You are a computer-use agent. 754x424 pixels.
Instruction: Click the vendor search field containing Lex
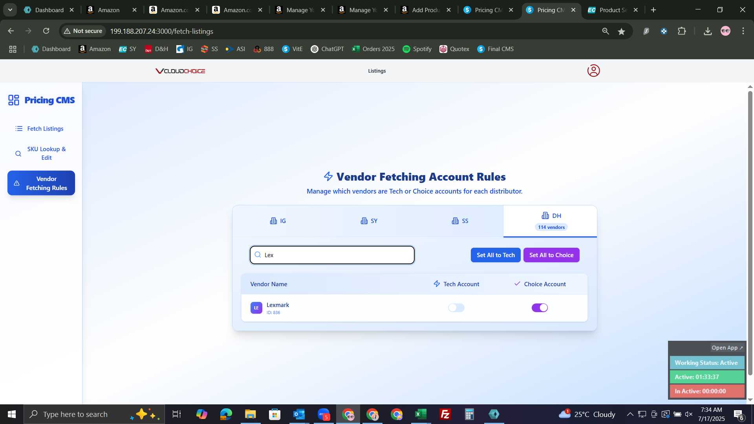[x=332, y=255]
